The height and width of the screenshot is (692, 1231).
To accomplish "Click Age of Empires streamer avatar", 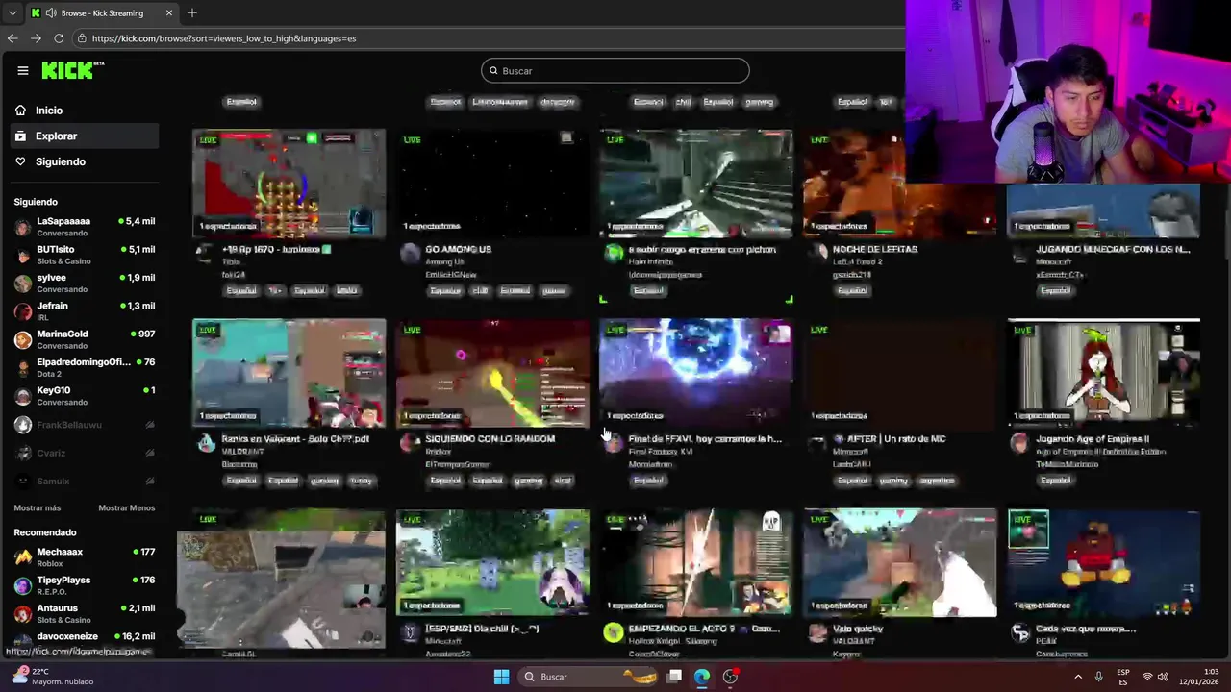I will click(x=1018, y=442).
